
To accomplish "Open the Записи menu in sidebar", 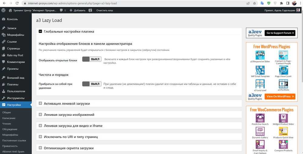I will click(12, 28).
